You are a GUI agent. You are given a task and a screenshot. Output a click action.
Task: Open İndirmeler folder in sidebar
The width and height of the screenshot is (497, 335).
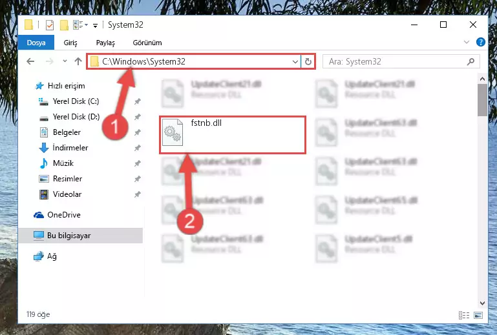point(70,148)
